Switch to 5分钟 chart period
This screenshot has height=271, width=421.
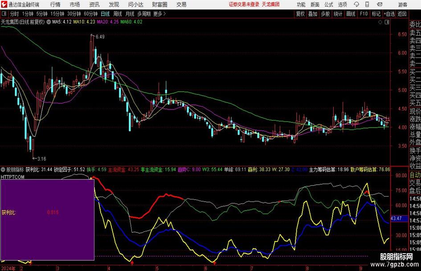[x=41, y=14]
